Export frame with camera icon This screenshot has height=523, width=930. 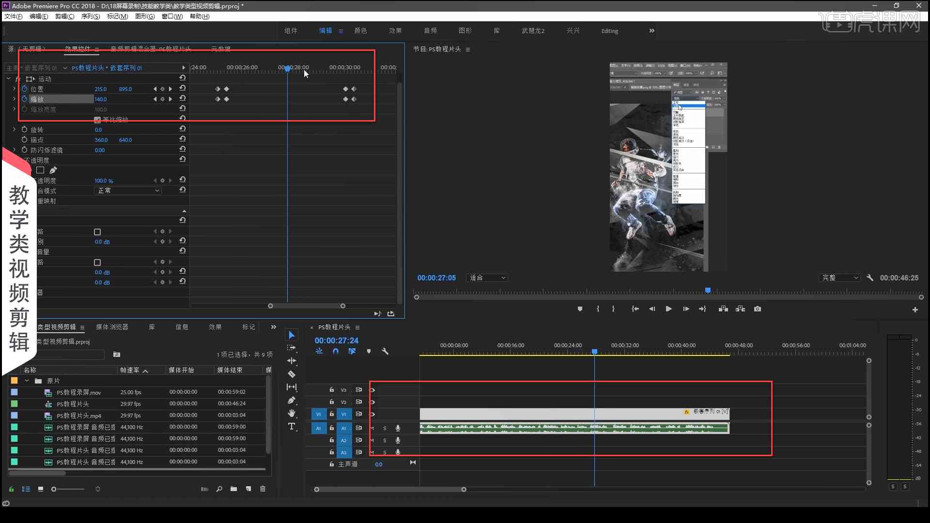click(x=758, y=309)
